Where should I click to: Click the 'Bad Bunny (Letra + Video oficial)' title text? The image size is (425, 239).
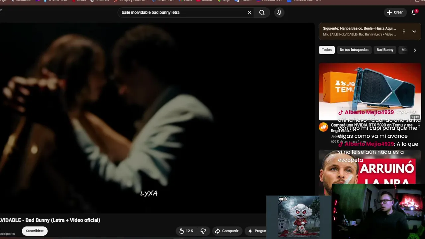coord(63,220)
